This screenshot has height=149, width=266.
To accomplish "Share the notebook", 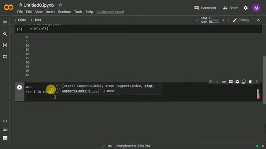I will pyautogui.click(x=231, y=8).
